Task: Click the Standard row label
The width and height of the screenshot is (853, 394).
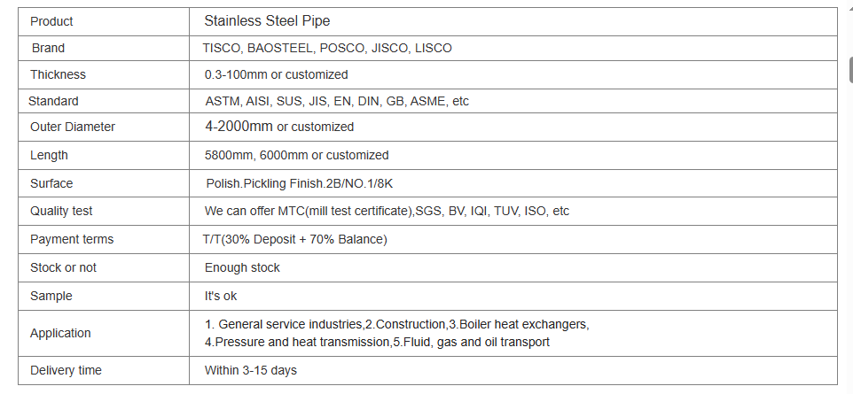Action: point(53,101)
